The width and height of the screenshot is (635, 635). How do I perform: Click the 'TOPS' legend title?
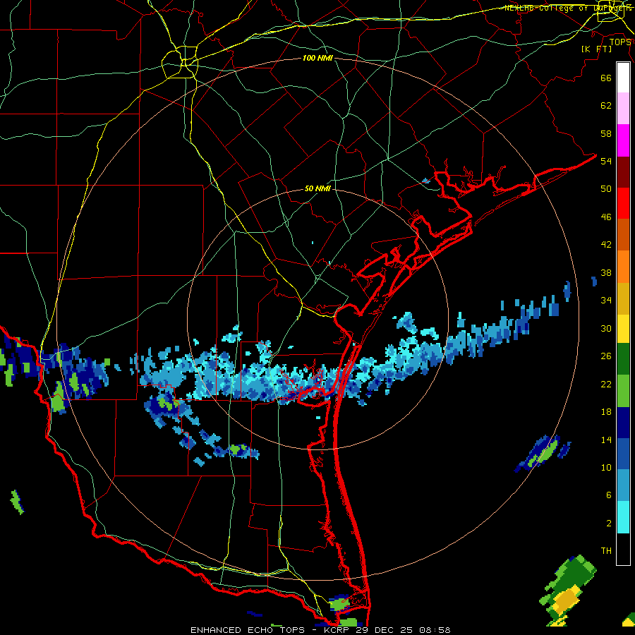tap(620, 42)
